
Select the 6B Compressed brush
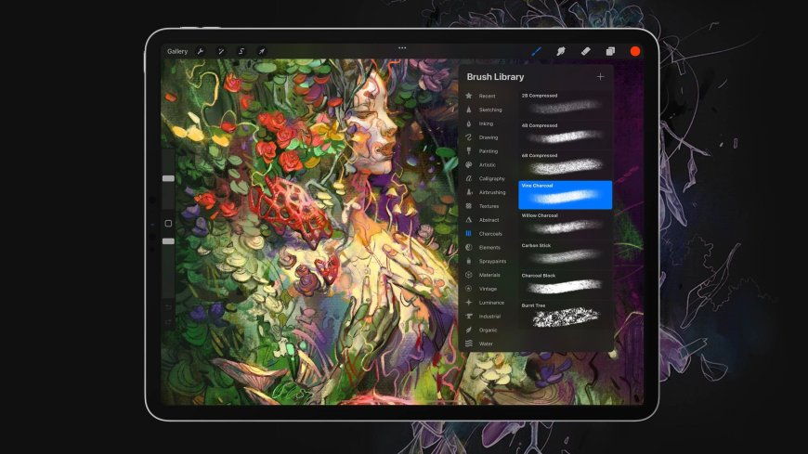click(565, 164)
